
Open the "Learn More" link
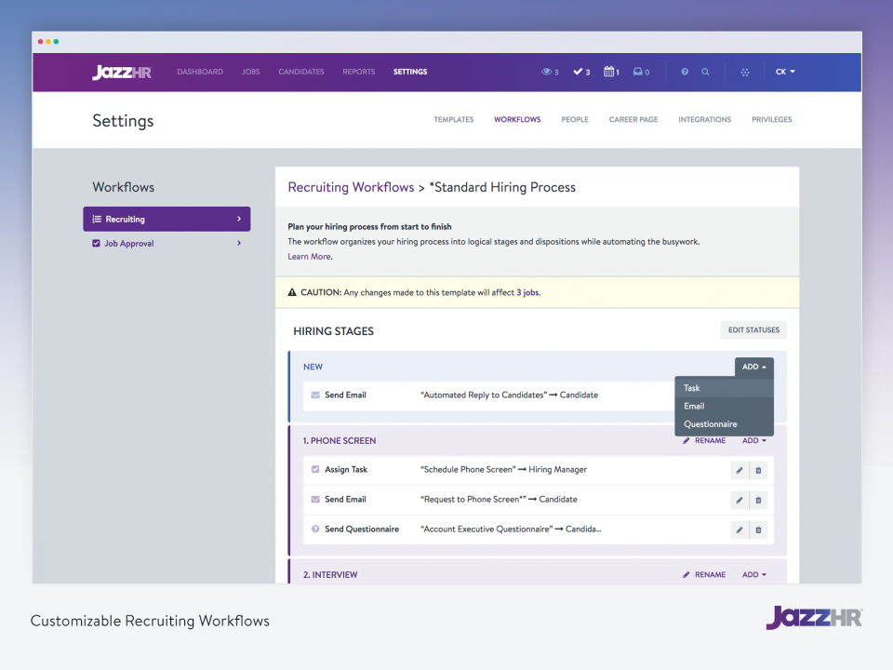click(309, 256)
